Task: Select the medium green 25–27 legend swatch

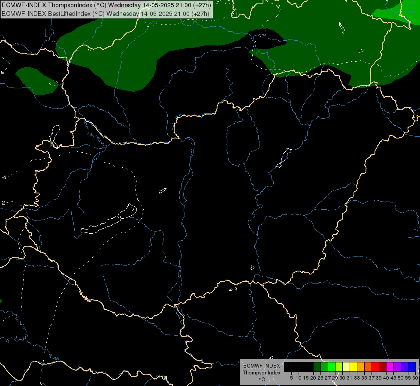Action: tap(324, 367)
